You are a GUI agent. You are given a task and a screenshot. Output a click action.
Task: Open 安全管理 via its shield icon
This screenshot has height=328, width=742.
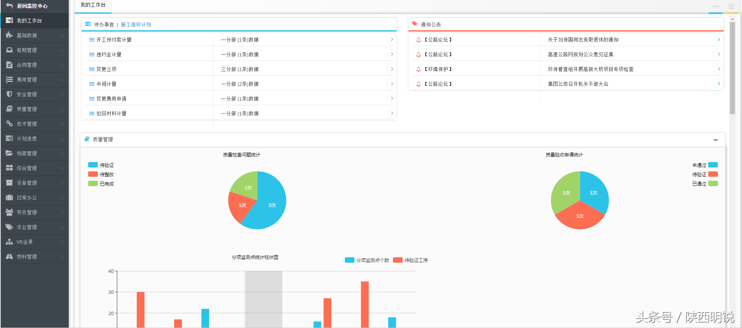coord(9,94)
